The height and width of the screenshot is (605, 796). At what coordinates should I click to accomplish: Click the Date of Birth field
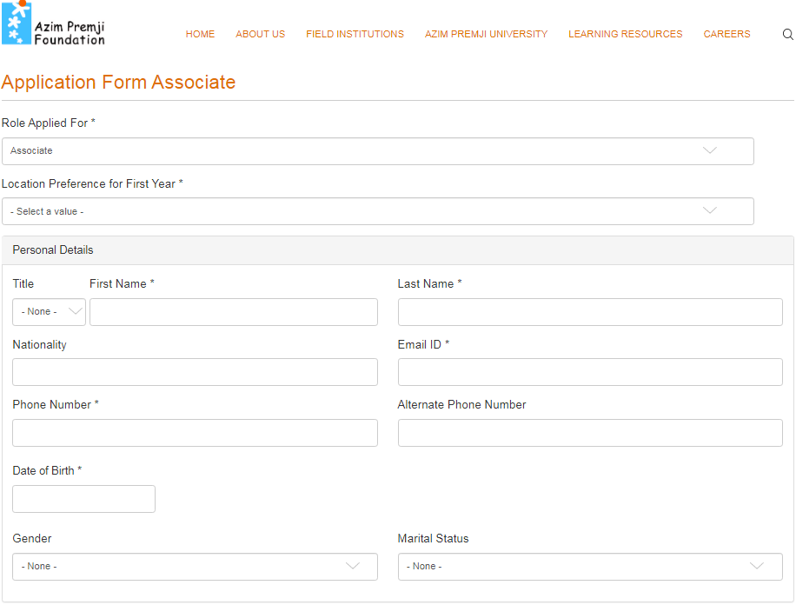(83, 499)
